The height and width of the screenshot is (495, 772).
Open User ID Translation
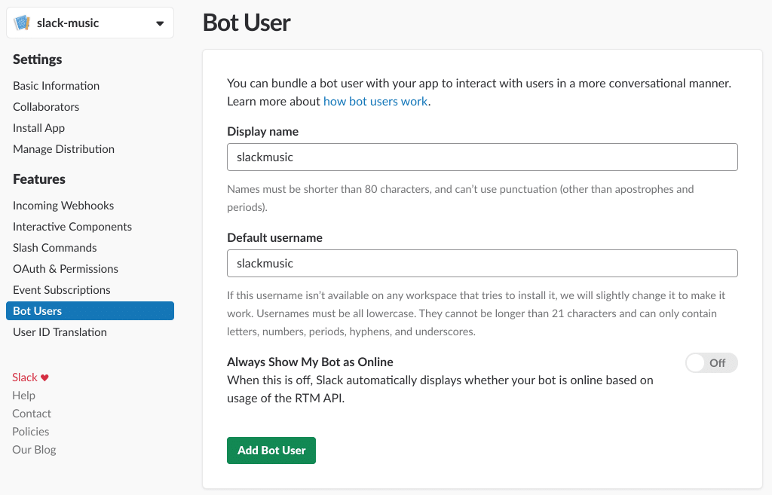point(60,332)
